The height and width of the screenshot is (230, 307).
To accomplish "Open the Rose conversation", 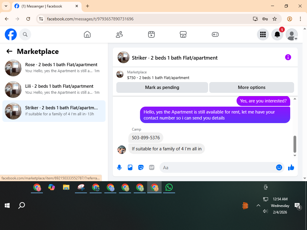I will [54, 68].
